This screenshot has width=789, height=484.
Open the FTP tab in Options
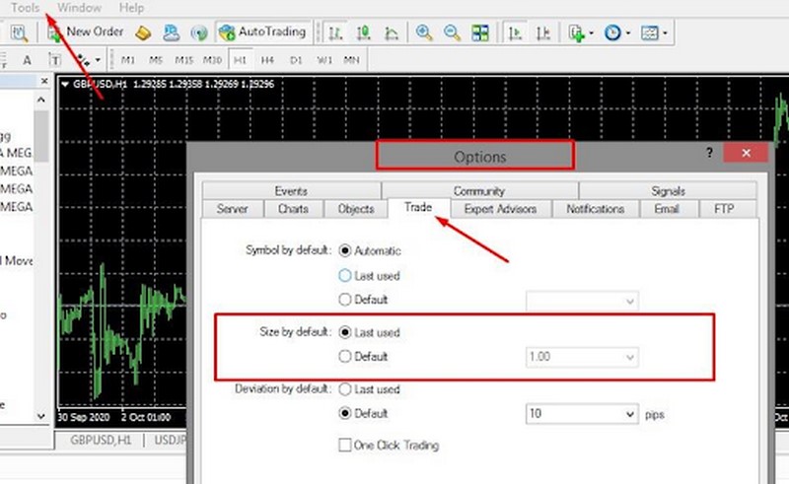tap(724, 209)
